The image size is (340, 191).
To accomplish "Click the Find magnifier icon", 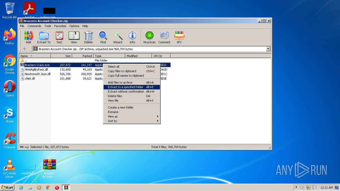I will (103, 37).
